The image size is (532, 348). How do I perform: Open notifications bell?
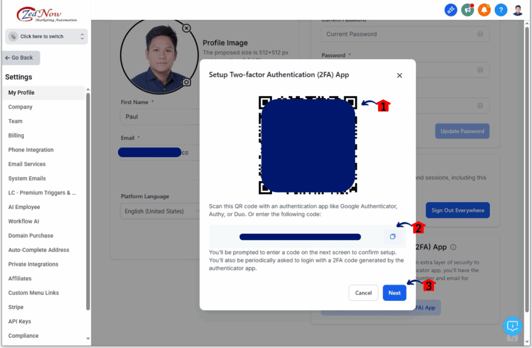(x=484, y=10)
